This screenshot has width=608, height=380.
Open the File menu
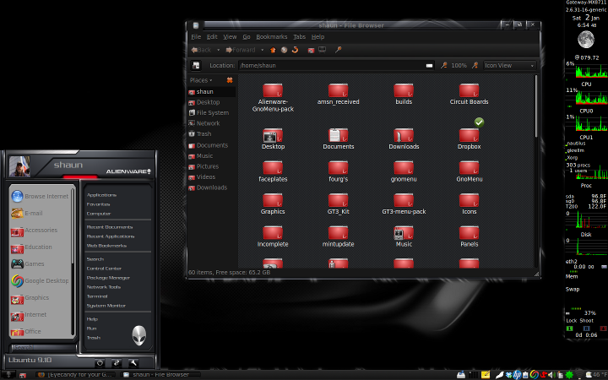coord(196,37)
